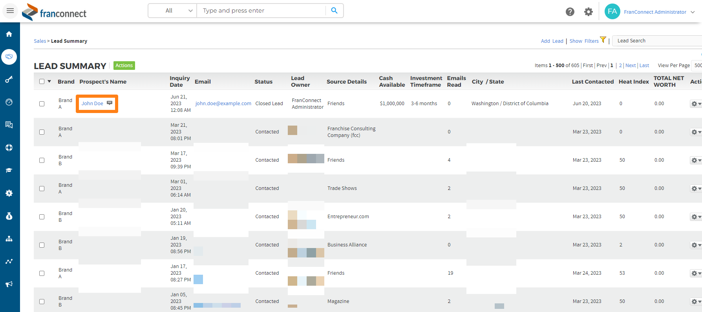The width and height of the screenshot is (702, 312).
Task: Click the john.doe@example.com email link
Action: (x=223, y=104)
